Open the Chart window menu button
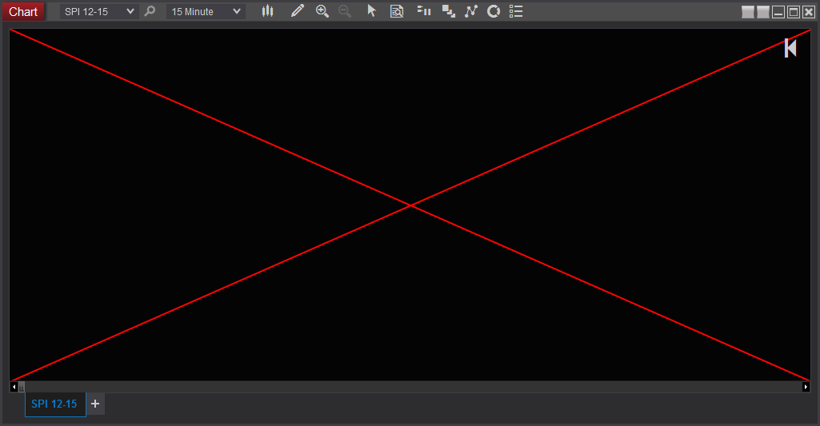820x426 pixels. click(x=23, y=11)
